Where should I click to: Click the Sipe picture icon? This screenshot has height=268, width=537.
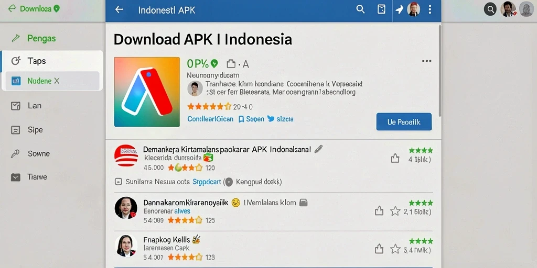(16, 130)
